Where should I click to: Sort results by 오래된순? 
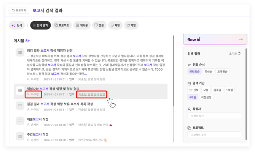(223, 71)
